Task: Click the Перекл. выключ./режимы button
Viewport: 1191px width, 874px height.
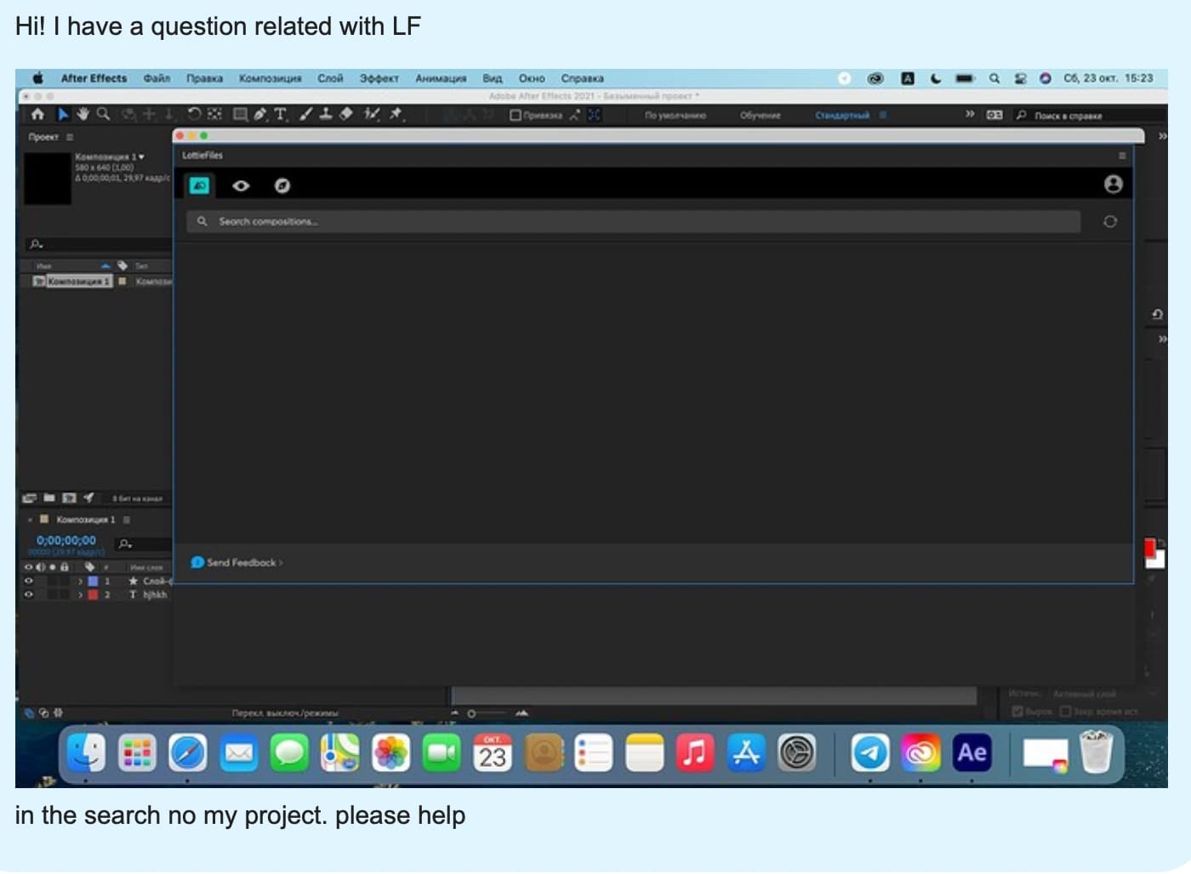Action: (285, 713)
